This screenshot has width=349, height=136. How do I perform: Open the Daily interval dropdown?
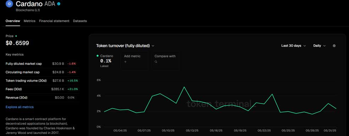(320, 46)
